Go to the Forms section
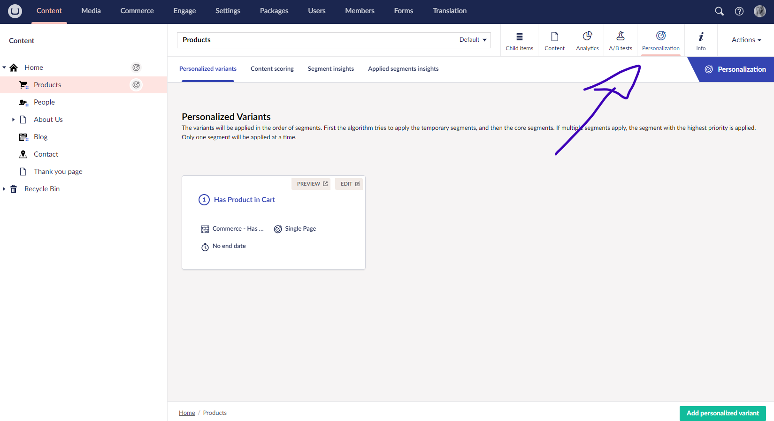 404,11
